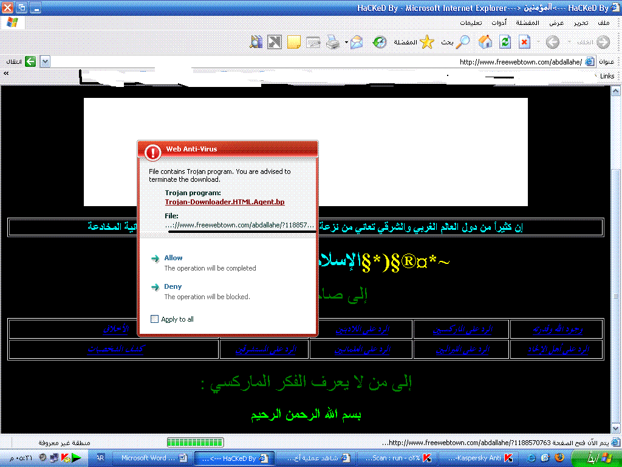Screen dimensions: 622x467
Task: Open the كشف الشخصيات link
Action: [116, 350]
